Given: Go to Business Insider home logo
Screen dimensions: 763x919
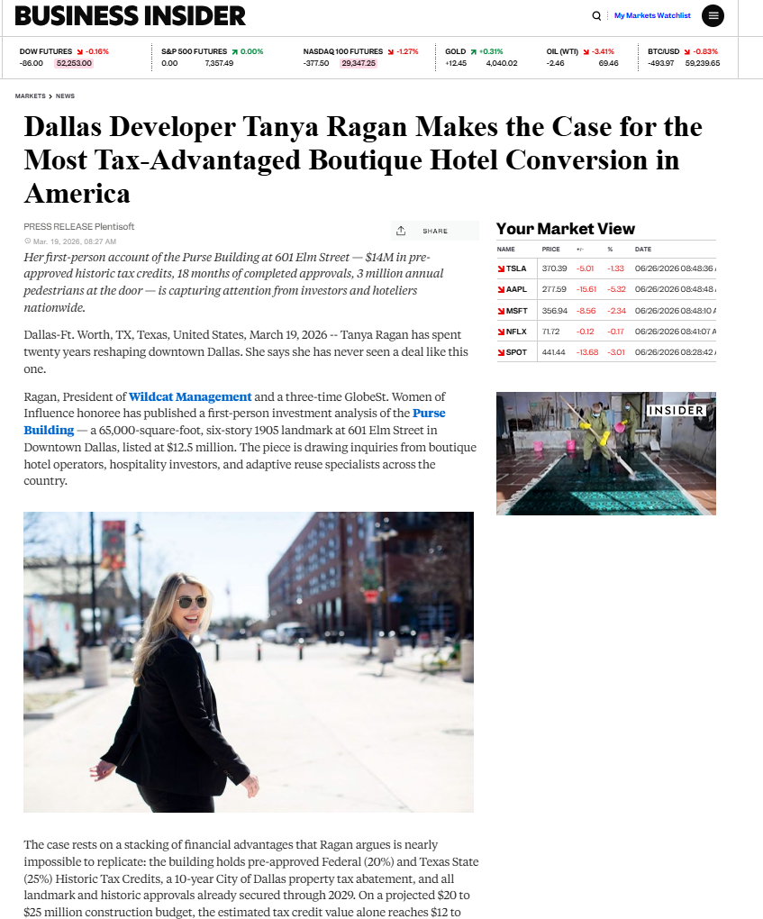Looking at the screenshot, I should tap(130, 16).
